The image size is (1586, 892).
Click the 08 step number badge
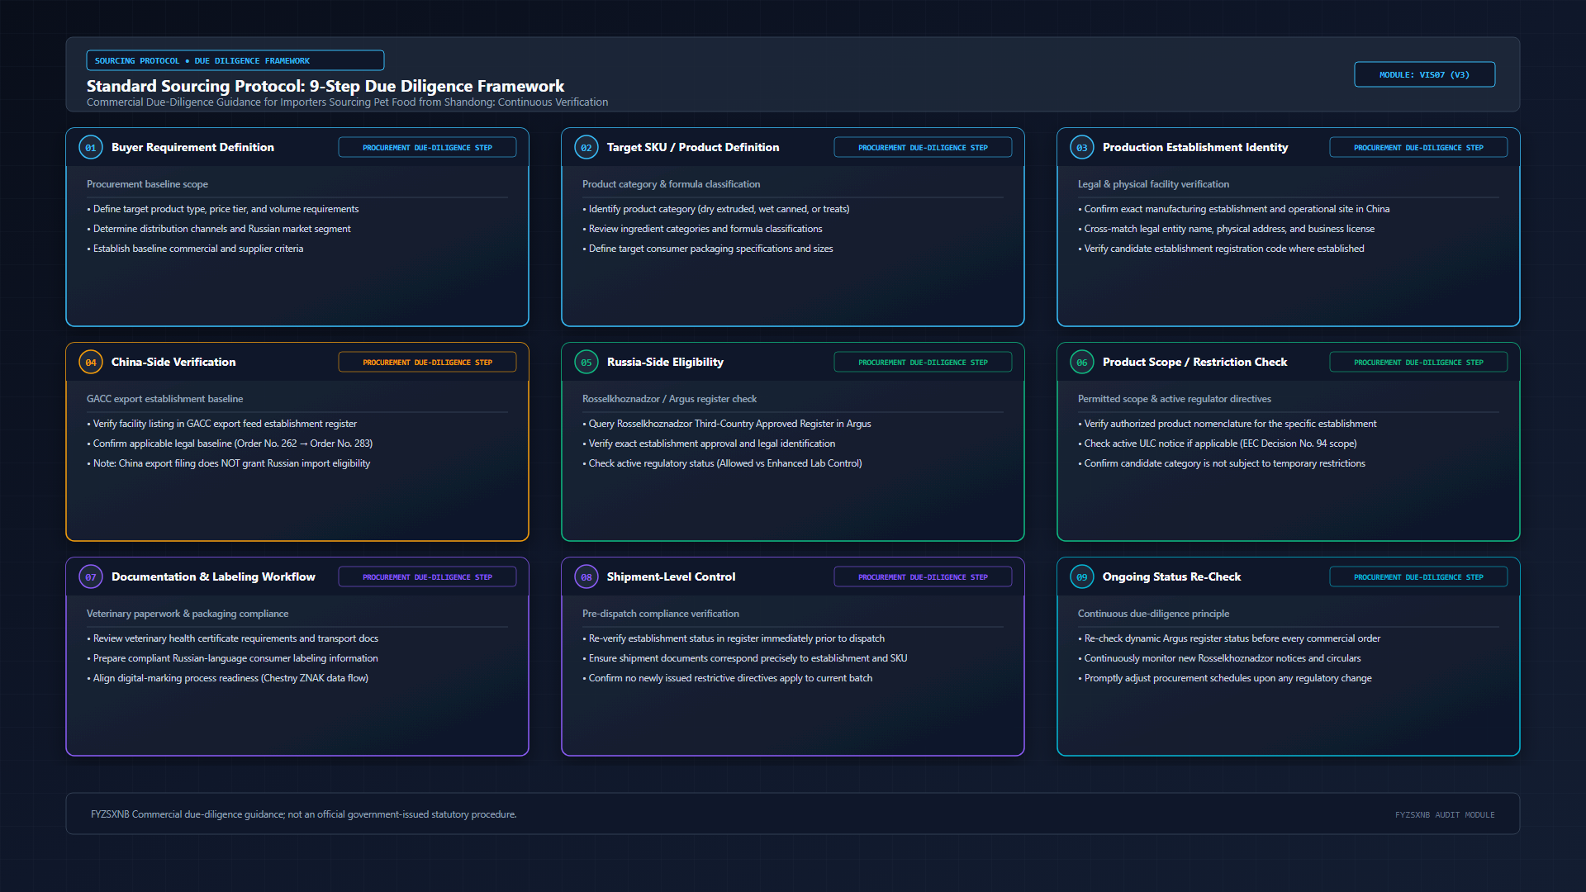pyautogui.click(x=586, y=577)
